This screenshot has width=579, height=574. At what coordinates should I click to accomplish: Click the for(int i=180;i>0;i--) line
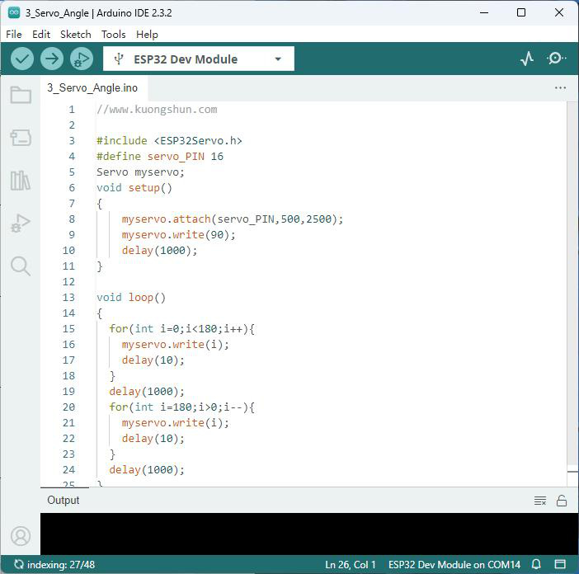(181, 407)
